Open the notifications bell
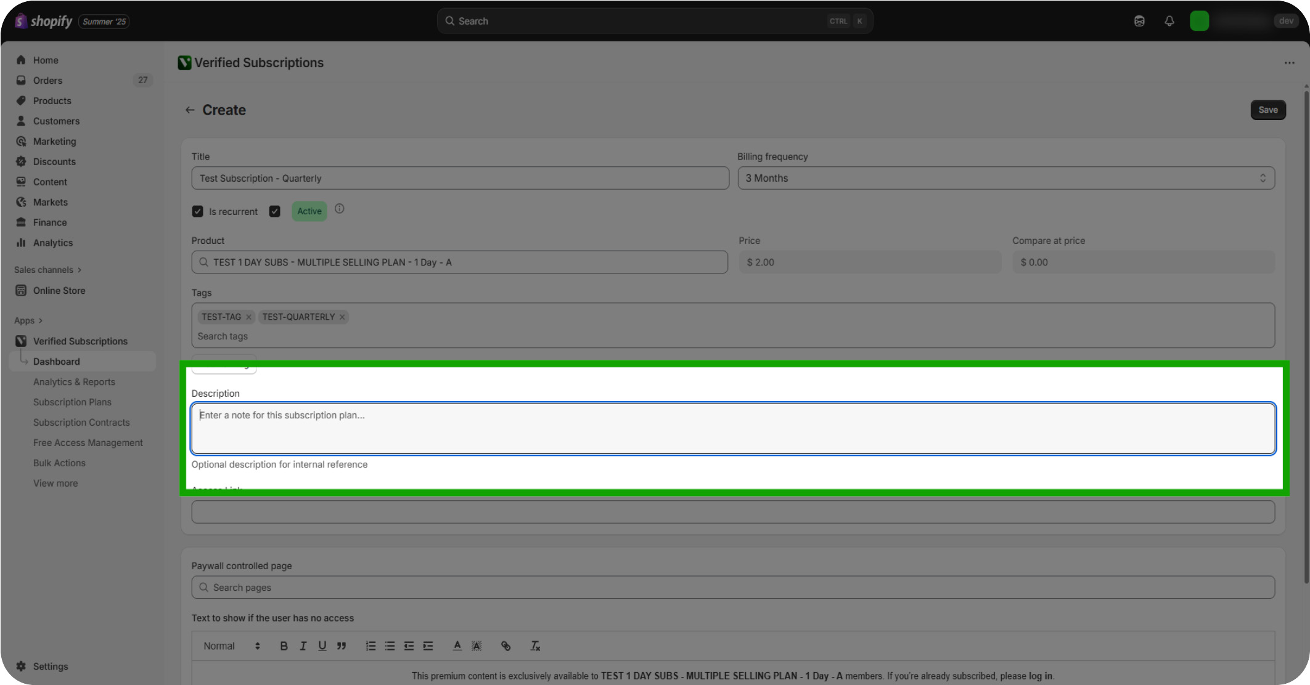The image size is (1310, 685). click(x=1169, y=21)
